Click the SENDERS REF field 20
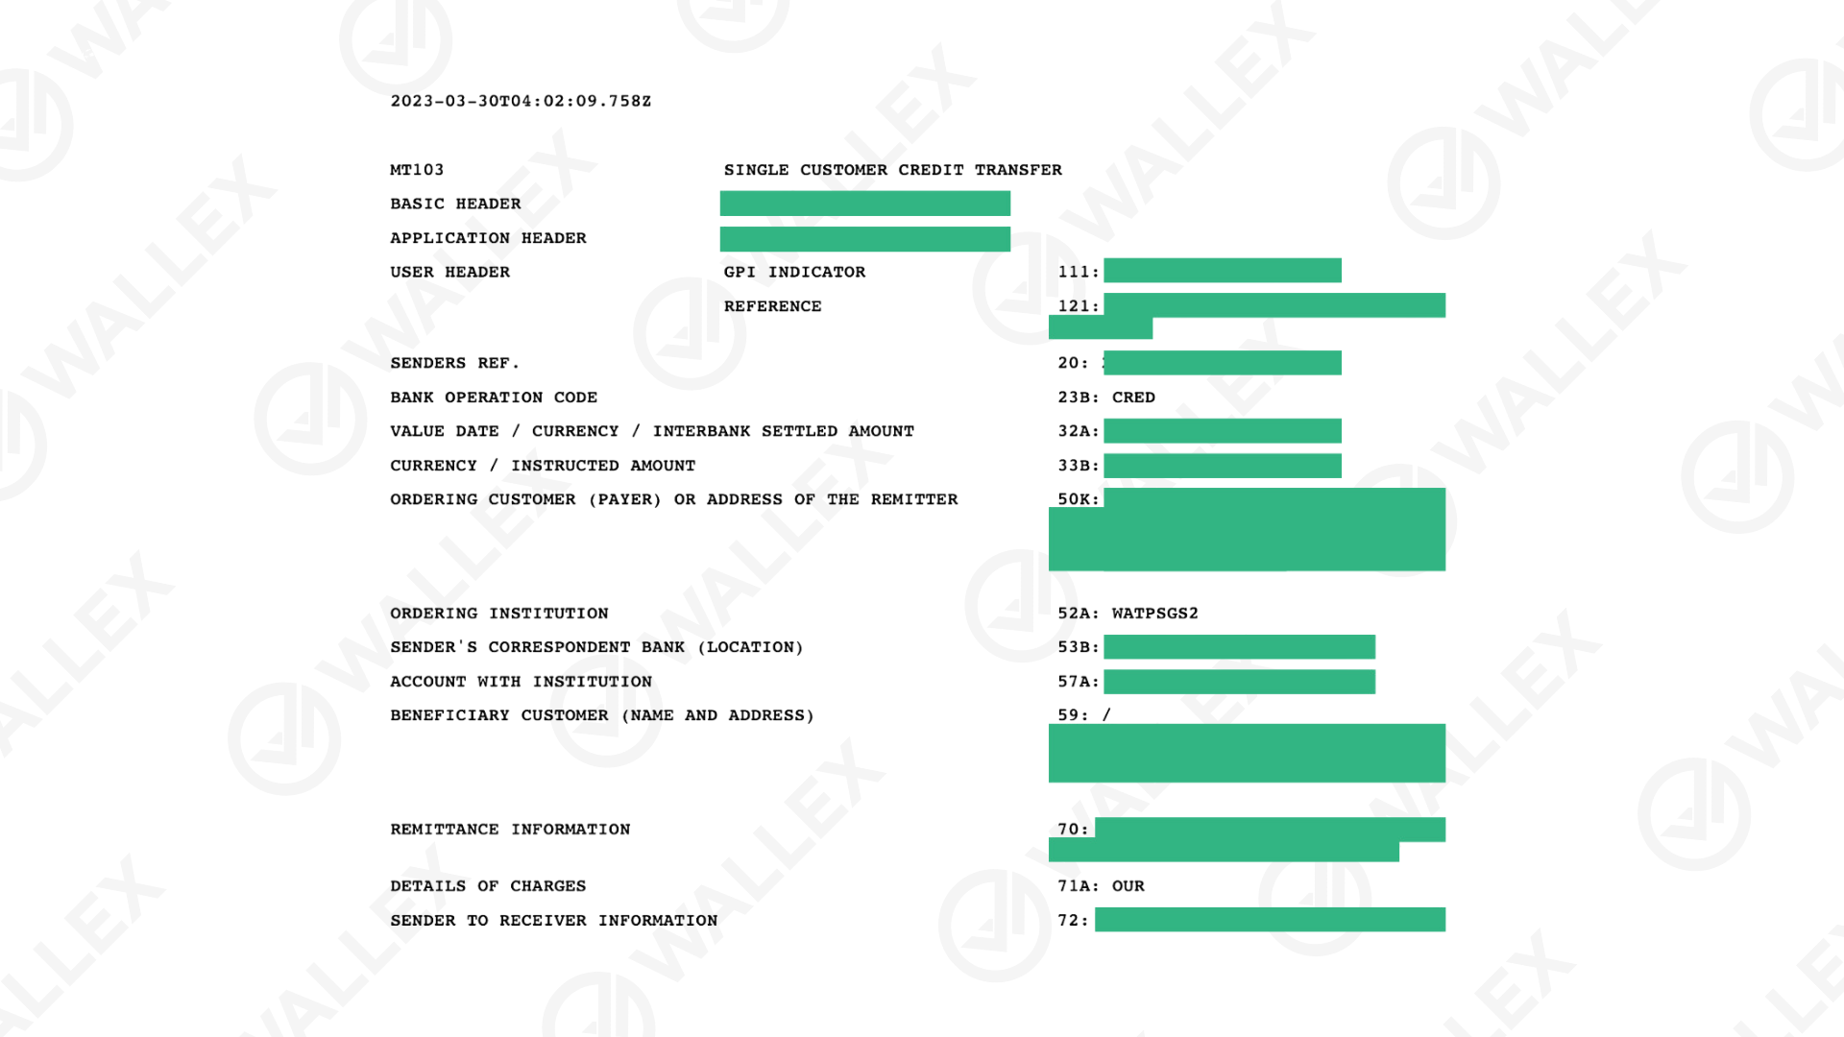This screenshot has height=1037, width=1844. click(1223, 363)
